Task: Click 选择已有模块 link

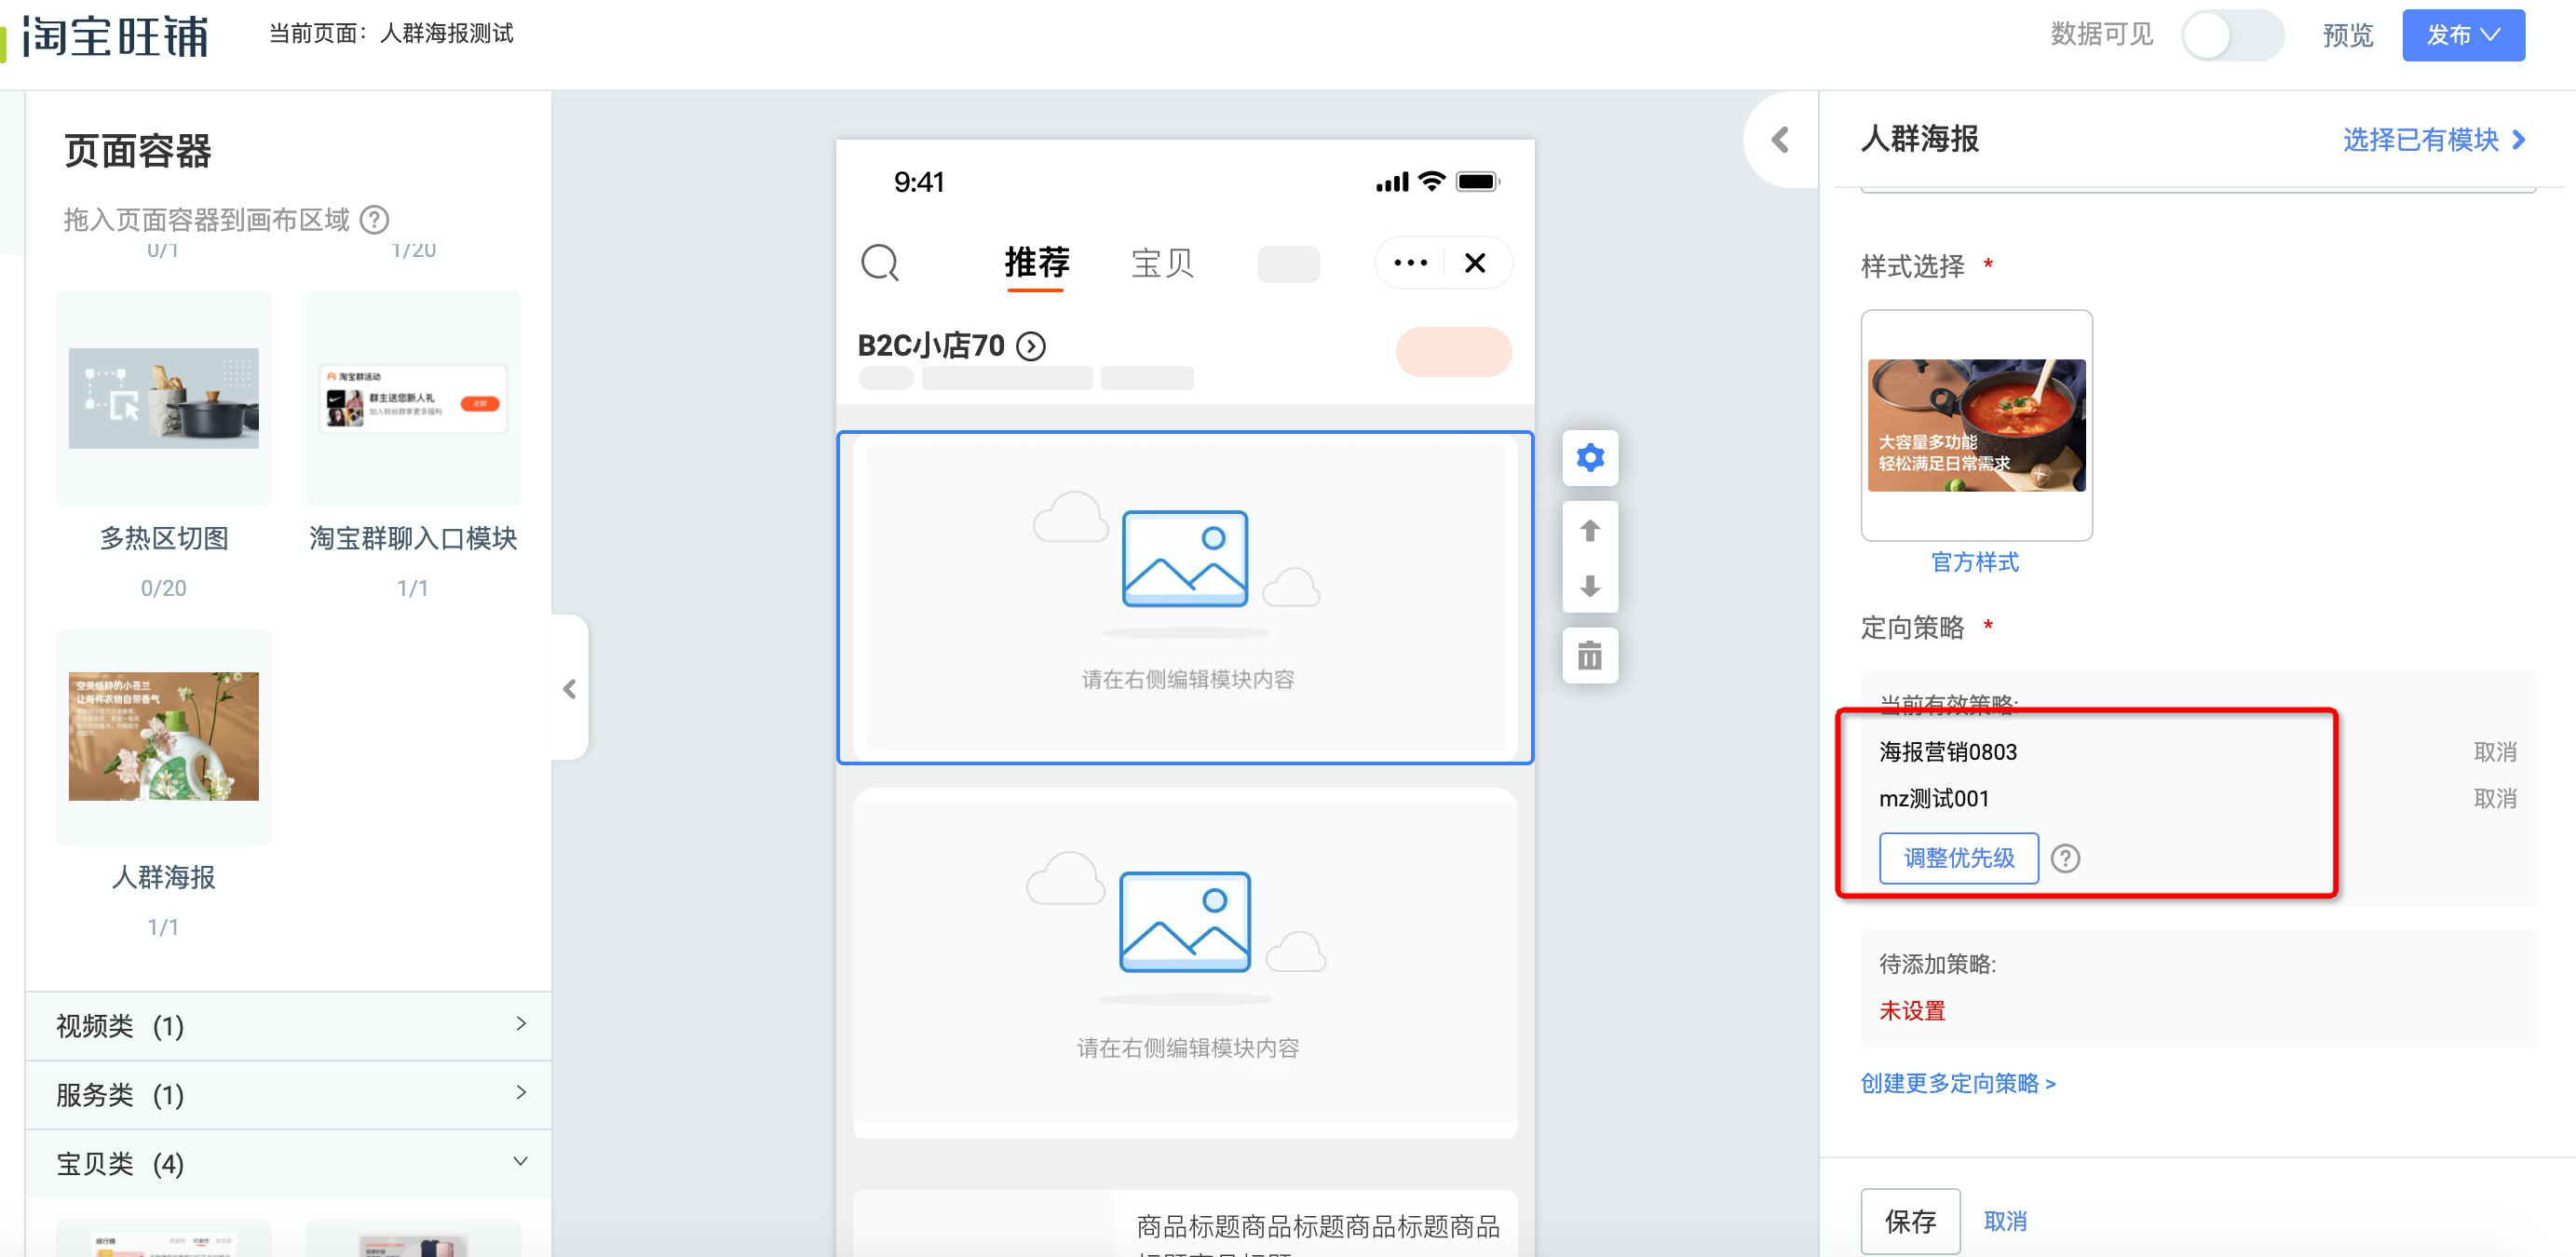Action: 2434,140
